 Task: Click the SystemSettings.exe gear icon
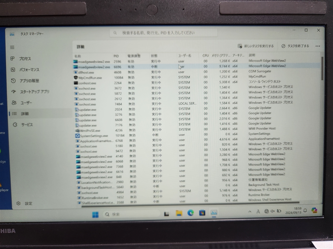77,136
